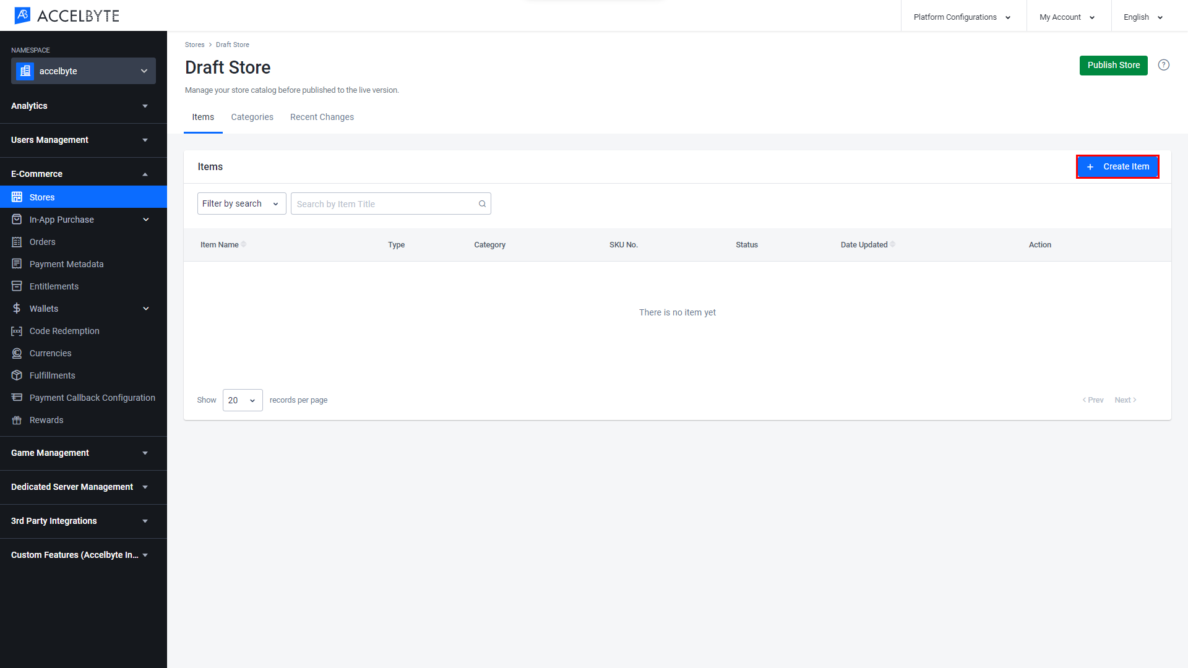Click the Status column header
This screenshot has height=668, width=1188.
tap(747, 245)
